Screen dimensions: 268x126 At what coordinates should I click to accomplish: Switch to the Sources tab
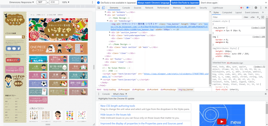138,8
